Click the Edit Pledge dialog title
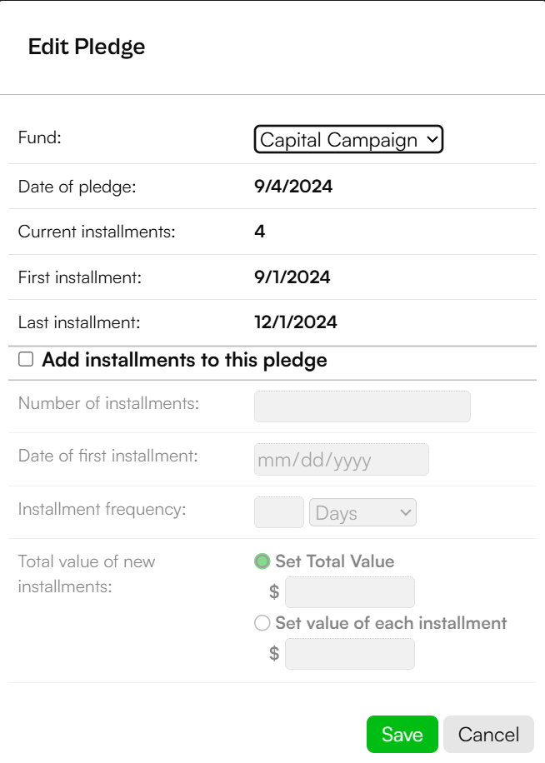The height and width of the screenshot is (763, 545). (87, 47)
